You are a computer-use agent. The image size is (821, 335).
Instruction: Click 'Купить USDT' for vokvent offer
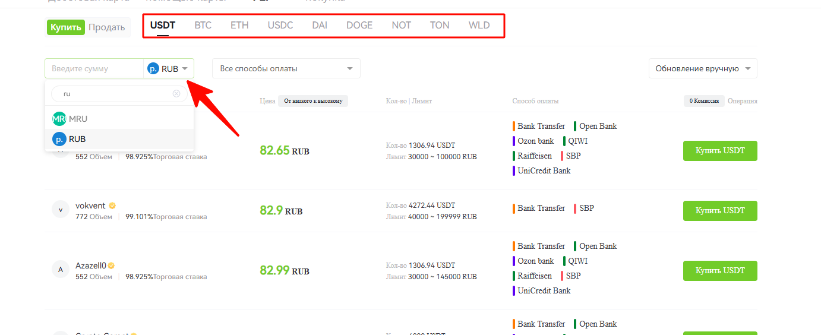pos(720,210)
